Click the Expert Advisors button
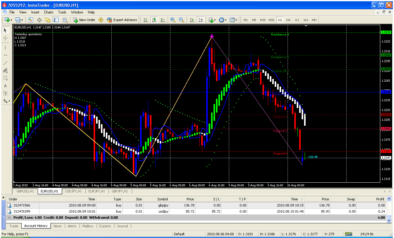394x238 pixels. [x=122, y=20]
